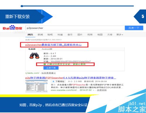Open p2psearcher最新官方版下载 result link

pos(53,45)
